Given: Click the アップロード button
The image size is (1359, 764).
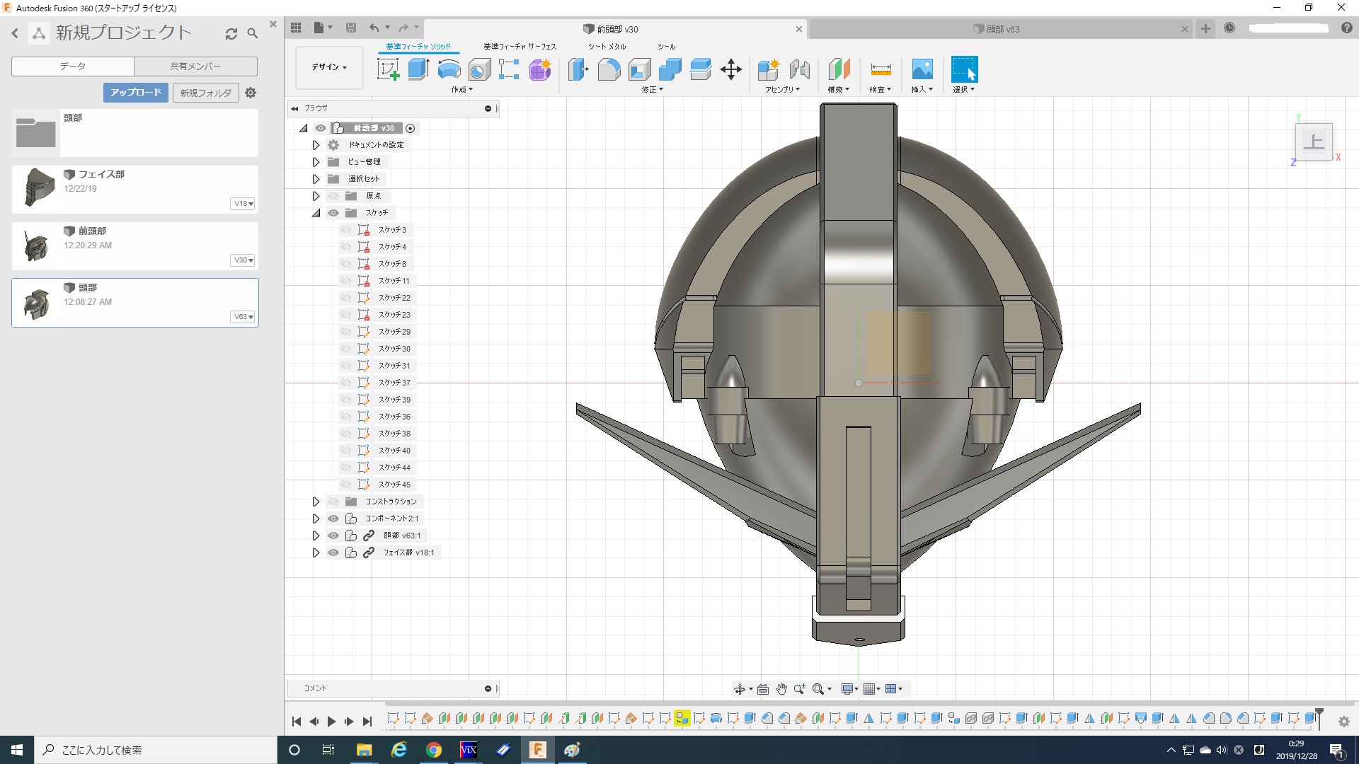Looking at the screenshot, I should coord(136,93).
